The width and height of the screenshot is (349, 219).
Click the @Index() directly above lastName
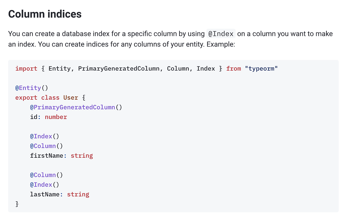[44, 185]
